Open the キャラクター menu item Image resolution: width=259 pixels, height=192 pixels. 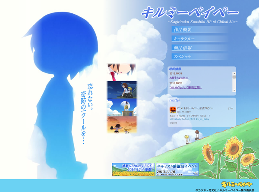[200, 39]
